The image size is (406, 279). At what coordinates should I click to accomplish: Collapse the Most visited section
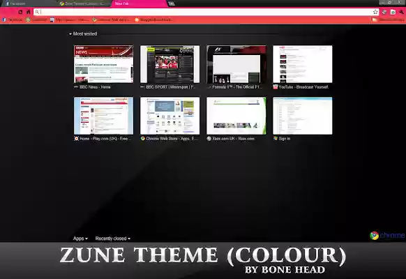pos(83,33)
